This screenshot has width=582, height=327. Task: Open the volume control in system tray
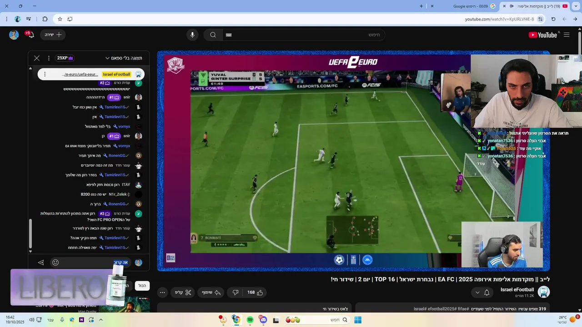coord(31,320)
